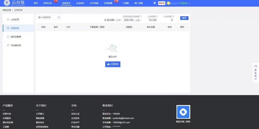Click the WeChat QR code image in footer

pyautogui.click(x=183, y=112)
